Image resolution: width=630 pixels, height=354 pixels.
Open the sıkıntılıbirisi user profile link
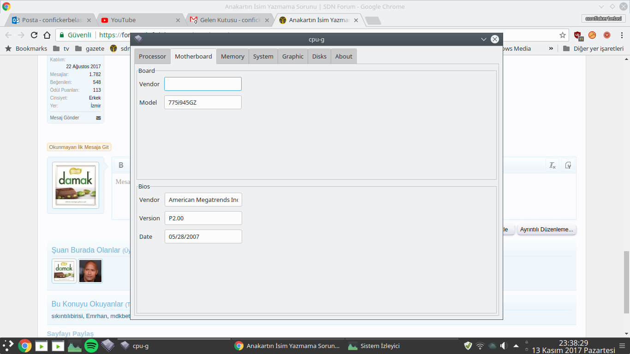click(x=67, y=316)
